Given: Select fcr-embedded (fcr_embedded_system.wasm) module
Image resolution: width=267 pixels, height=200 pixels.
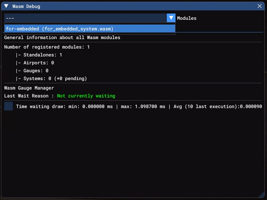Looking at the screenshot, I should coord(59,29).
